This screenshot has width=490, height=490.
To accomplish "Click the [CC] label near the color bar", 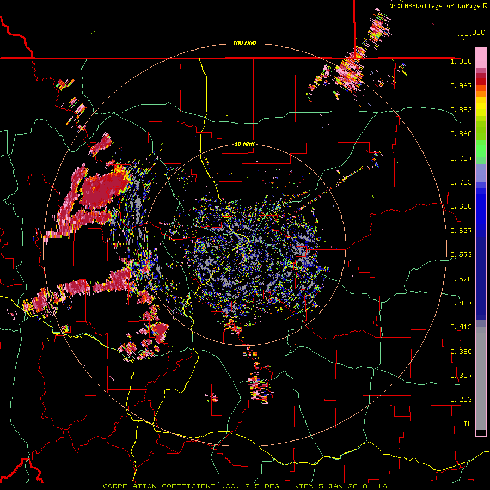I will click(x=464, y=38).
